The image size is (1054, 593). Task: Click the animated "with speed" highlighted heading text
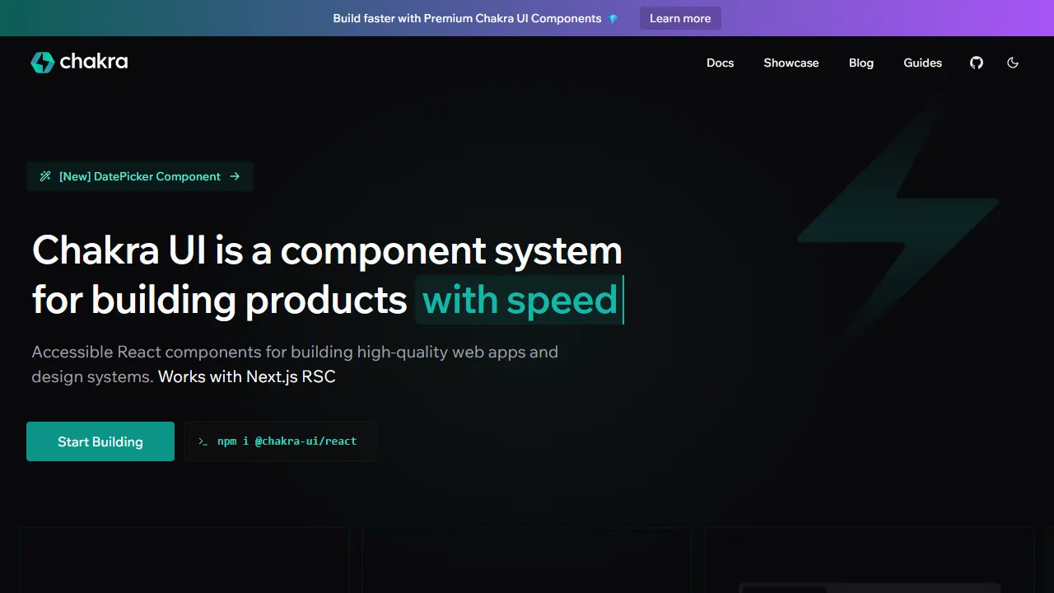(520, 300)
